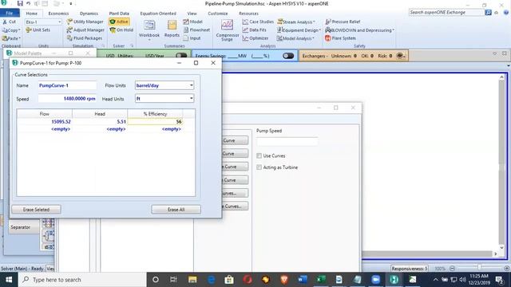Switch to the Plant Data tab

coord(119,14)
